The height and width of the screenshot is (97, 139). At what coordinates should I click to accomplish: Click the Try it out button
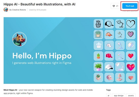coord(130,6)
